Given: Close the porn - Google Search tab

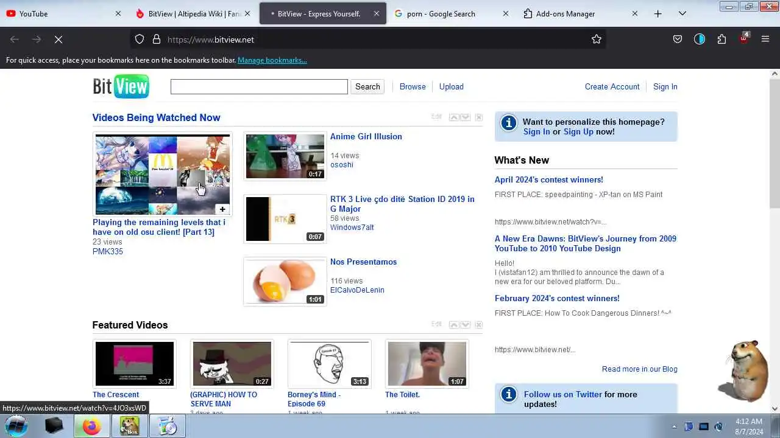Looking at the screenshot, I should click(x=506, y=13).
